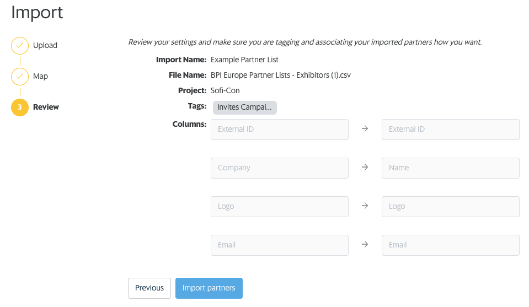This screenshot has width=529, height=307.
Task: Go to the Upload step label
Action: 45,46
